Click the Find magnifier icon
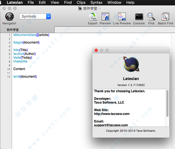Image resolution: width=175 pixels, height=149 pixels. (151, 17)
